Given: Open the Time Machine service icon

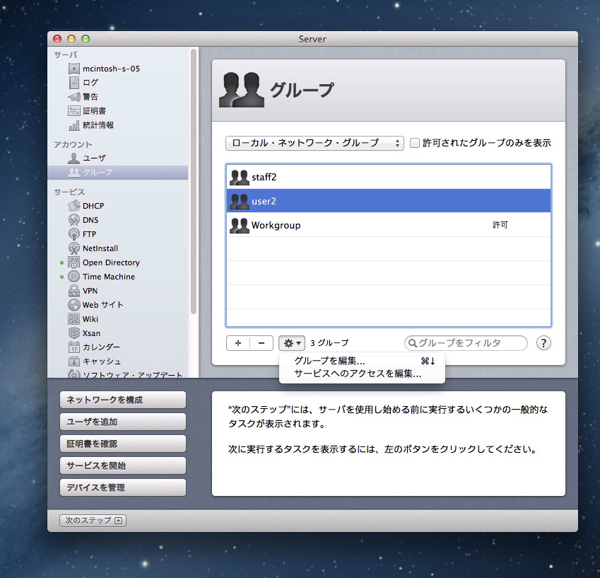Looking at the screenshot, I should point(74,277).
